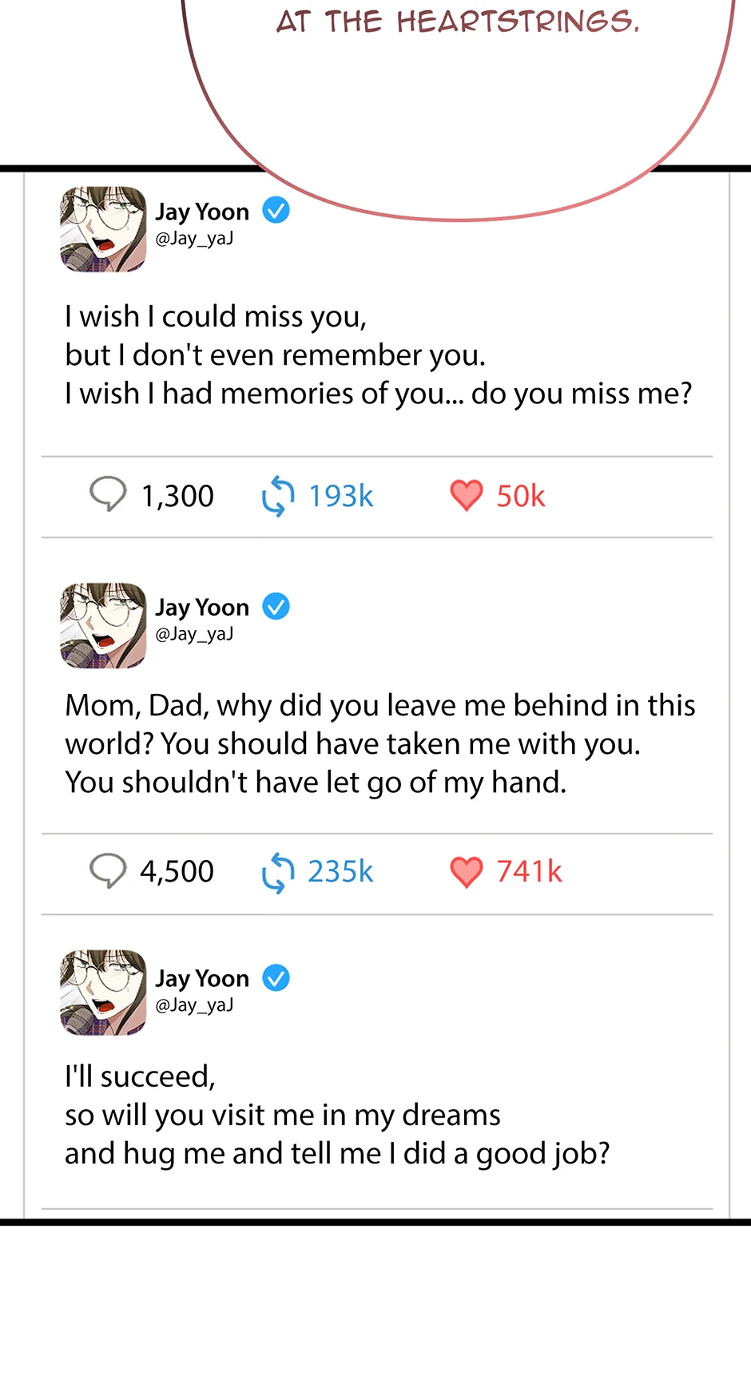
Task: Click @Jay_yaJ handle on second post
Action: click(194, 634)
